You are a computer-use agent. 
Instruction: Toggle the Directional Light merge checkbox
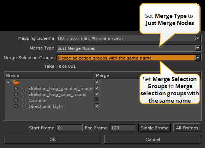[x=97, y=106]
